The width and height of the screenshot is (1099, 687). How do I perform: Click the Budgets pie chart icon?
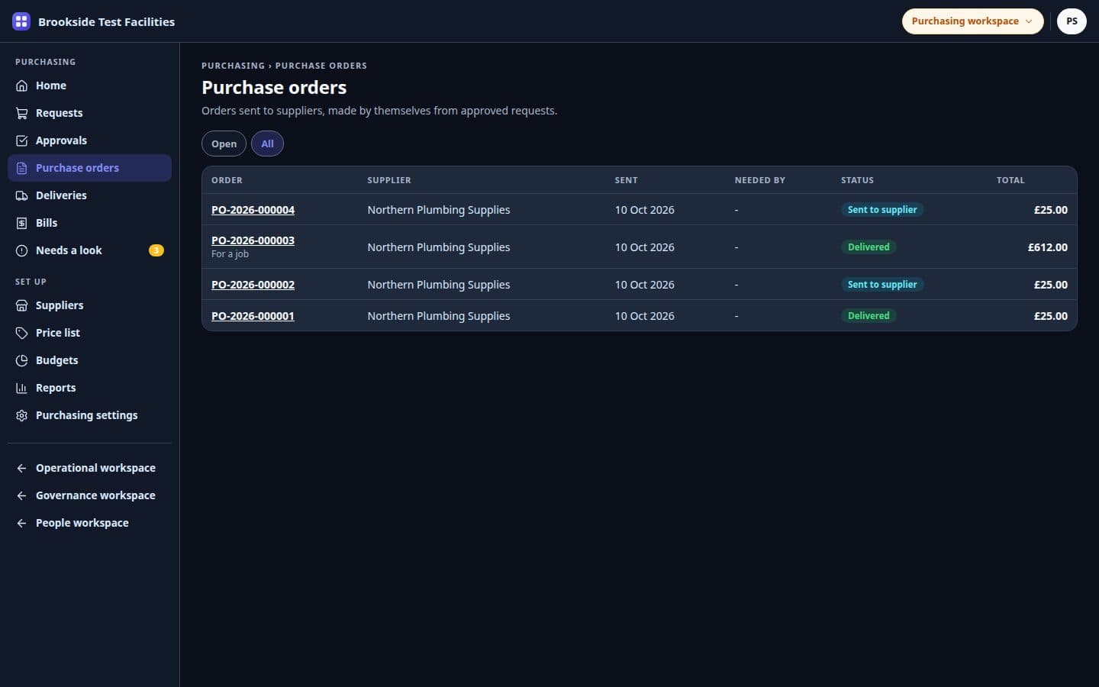pos(22,360)
